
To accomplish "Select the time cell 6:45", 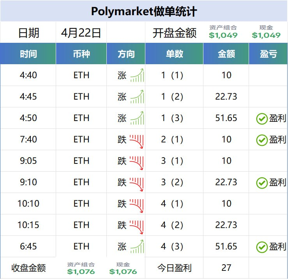I will [x=28, y=246].
